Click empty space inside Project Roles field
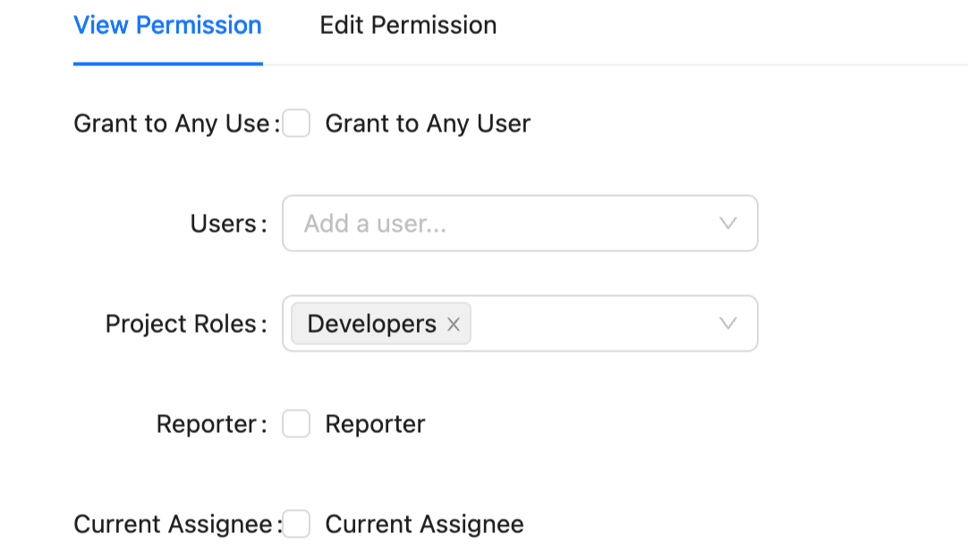The image size is (968, 551). pyautogui.click(x=590, y=324)
